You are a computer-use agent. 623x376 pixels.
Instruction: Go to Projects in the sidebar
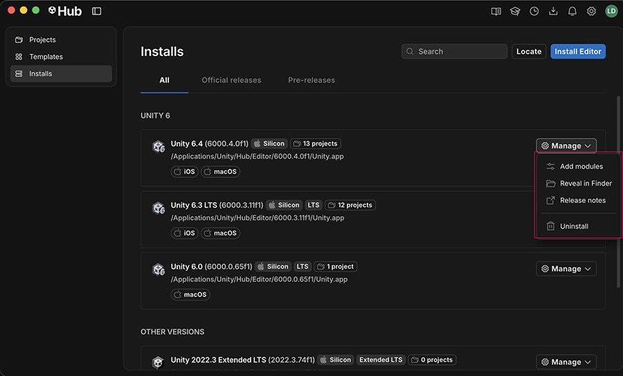coord(61,39)
